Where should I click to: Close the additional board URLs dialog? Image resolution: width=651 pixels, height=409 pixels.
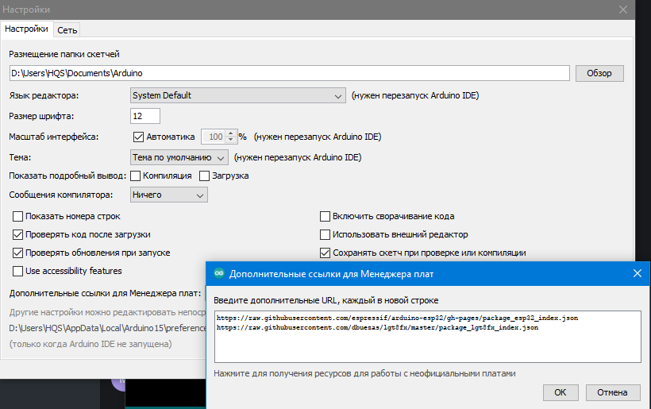[638, 273]
